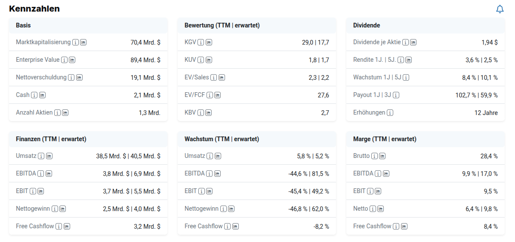Viewport: 515px width, 242px height.
Task: Show info for Payout 1J | 3J
Action: point(396,95)
